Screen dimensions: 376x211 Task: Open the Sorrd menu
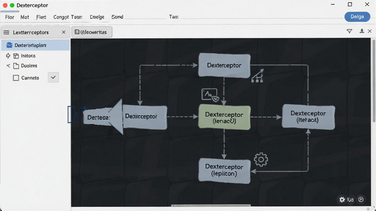[117, 17]
